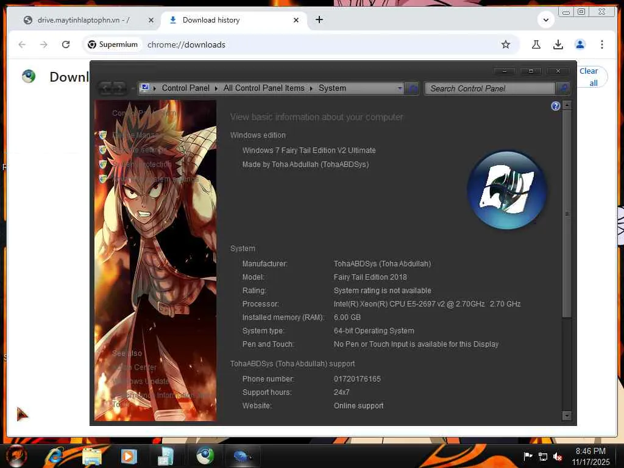Image resolution: width=624 pixels, height=468 pixels.
Task: Go back in the Supermium browser
Action: tap(22, 44)
